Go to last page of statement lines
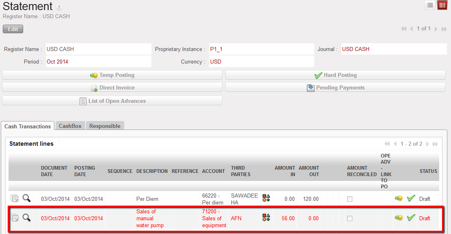 pyautogui.click(x=435, y=144)
